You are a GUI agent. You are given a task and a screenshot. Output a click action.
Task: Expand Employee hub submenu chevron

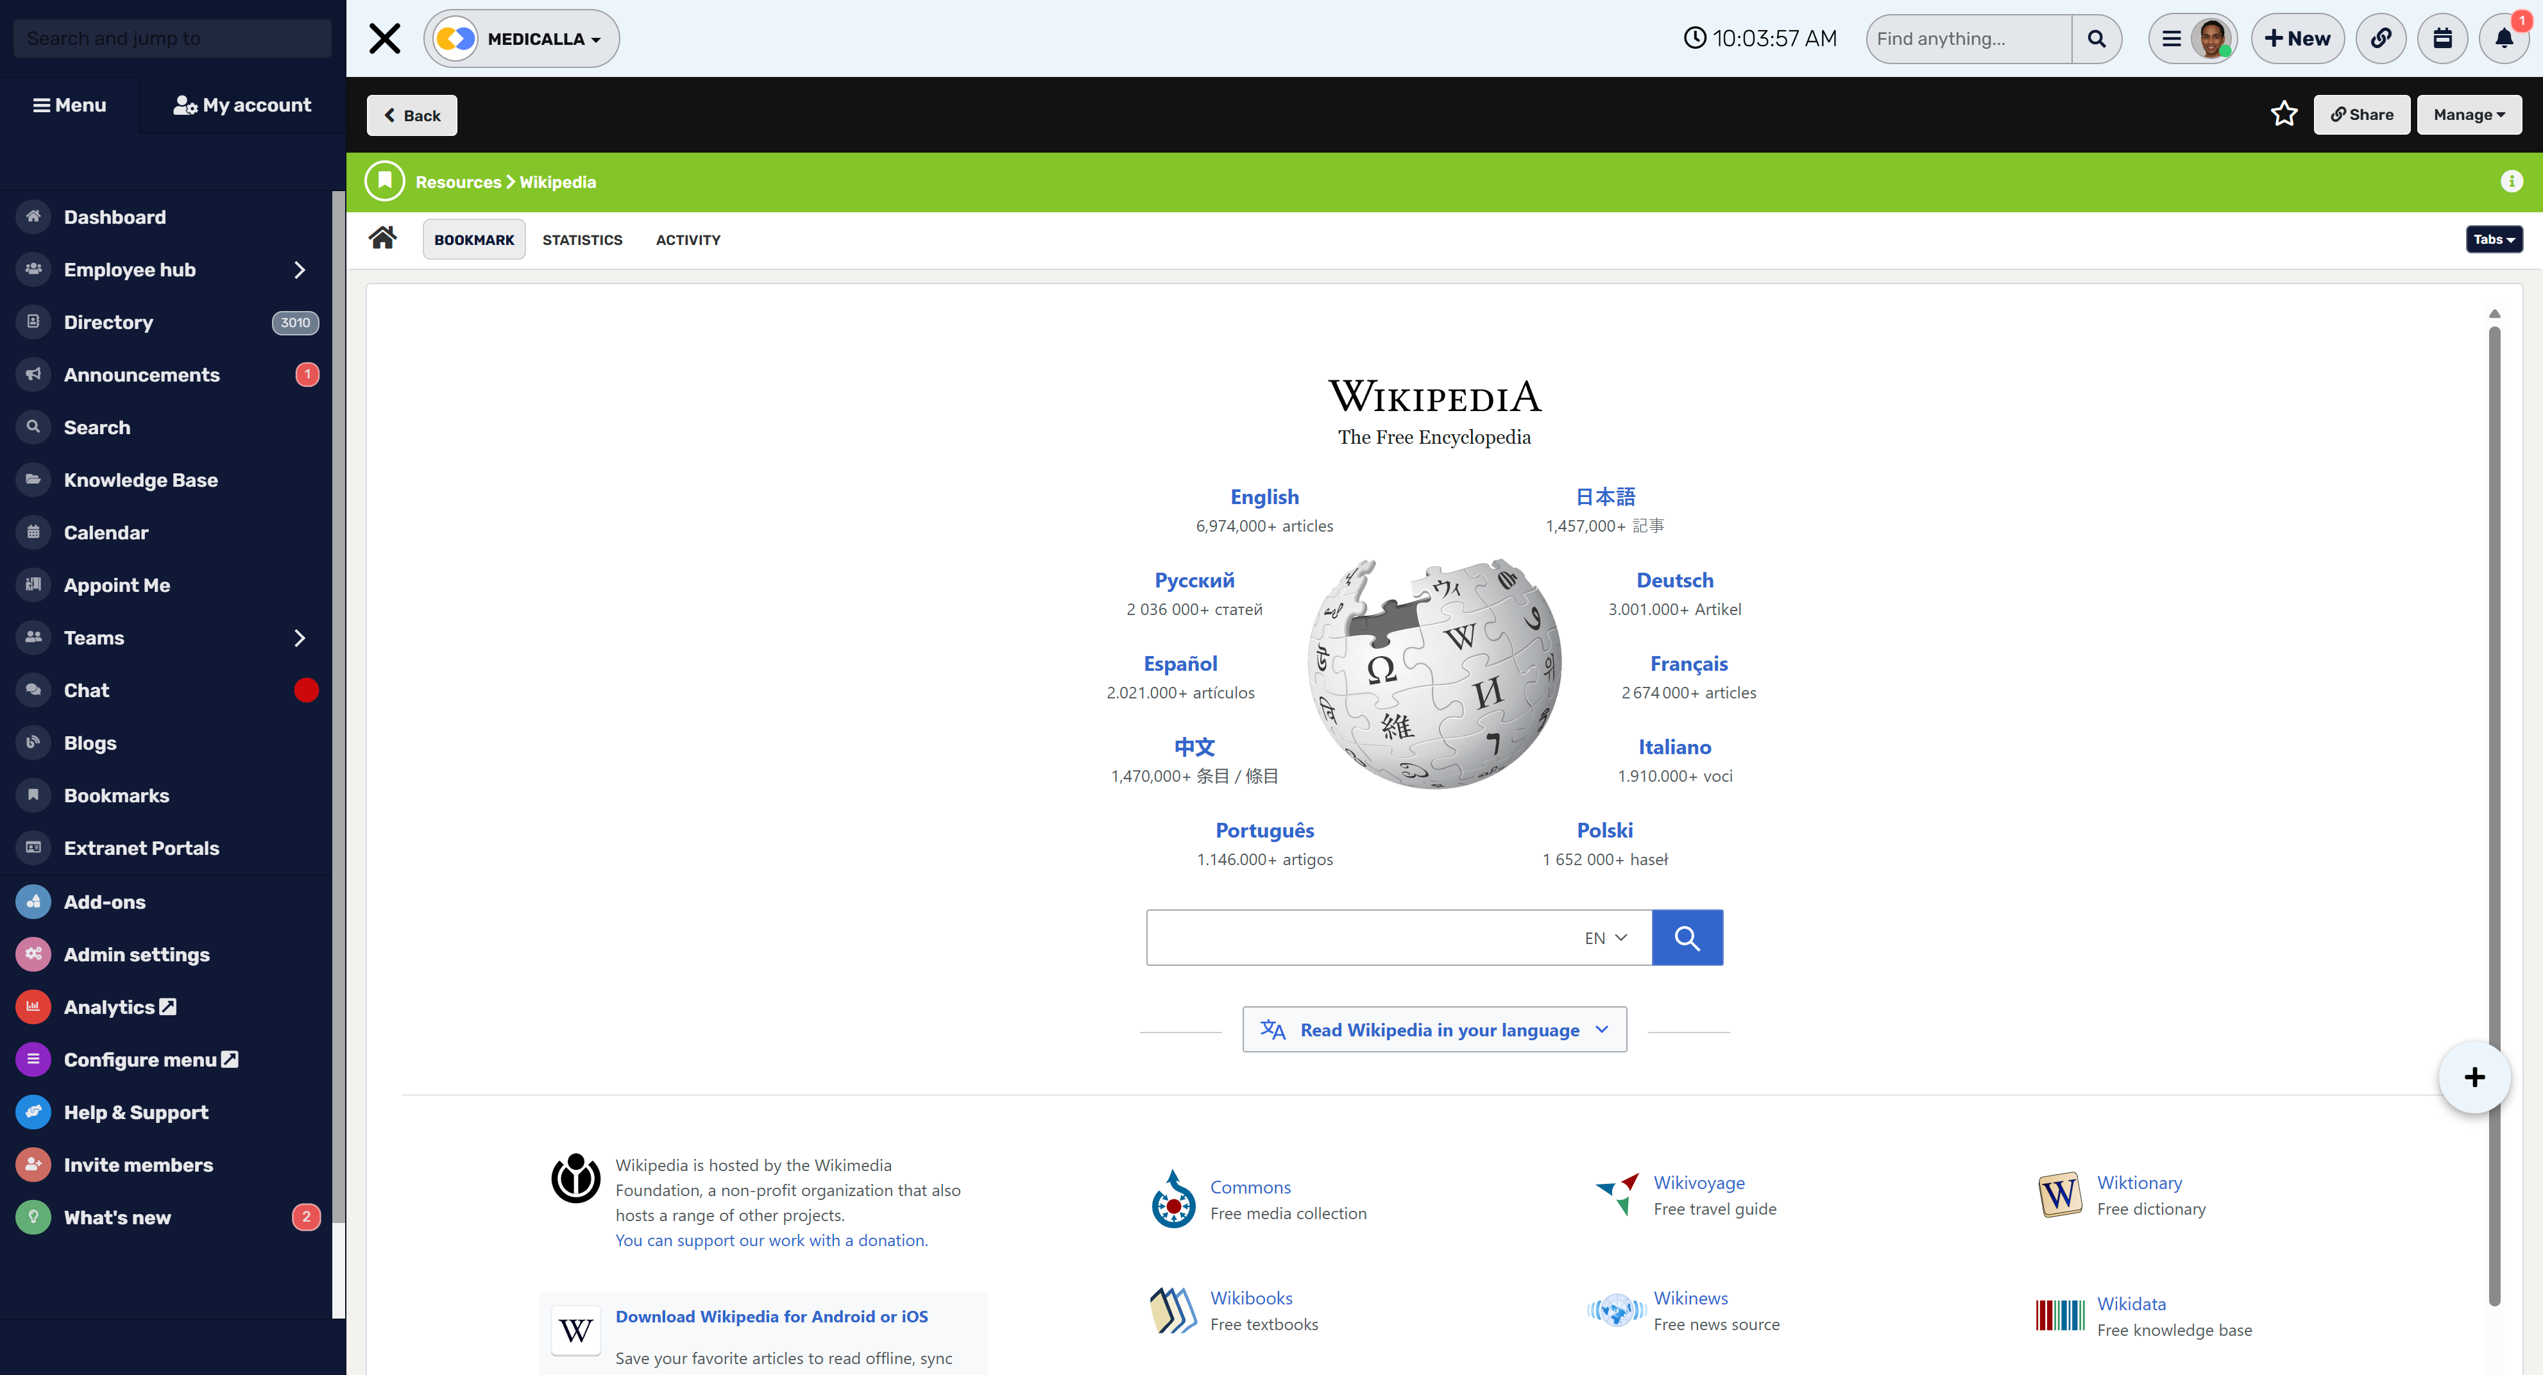coord(300,269)
